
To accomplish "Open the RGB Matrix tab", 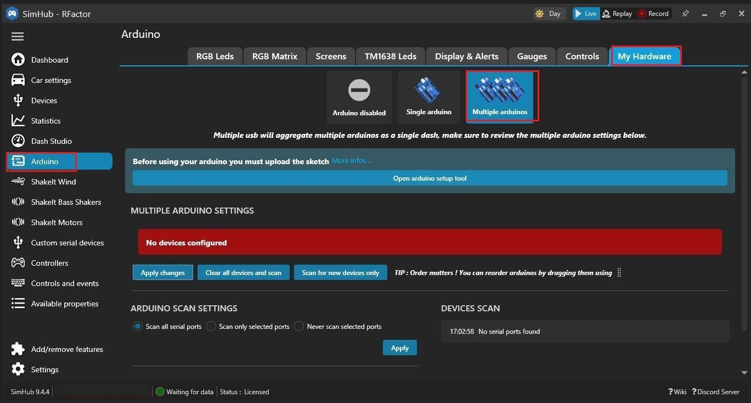I will [x=275, y=56].
